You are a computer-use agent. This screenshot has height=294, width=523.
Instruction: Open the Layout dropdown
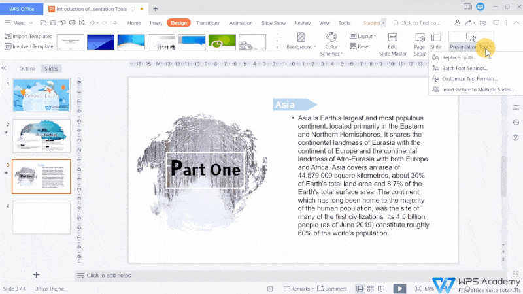[362, 37]
